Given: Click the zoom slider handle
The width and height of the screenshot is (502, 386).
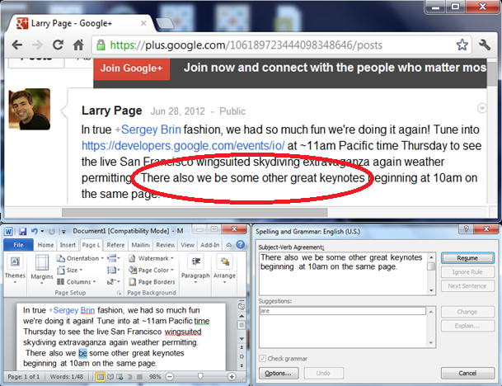Looking at the screenshot, I should point(200,376).
